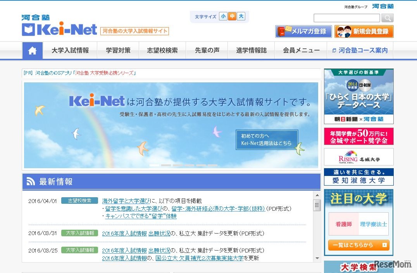The width and height of the screenshot is (417, 273).
Task: Open 留学を意識した大学選び link
Action: pyautogui.click(x=134, y=208)
